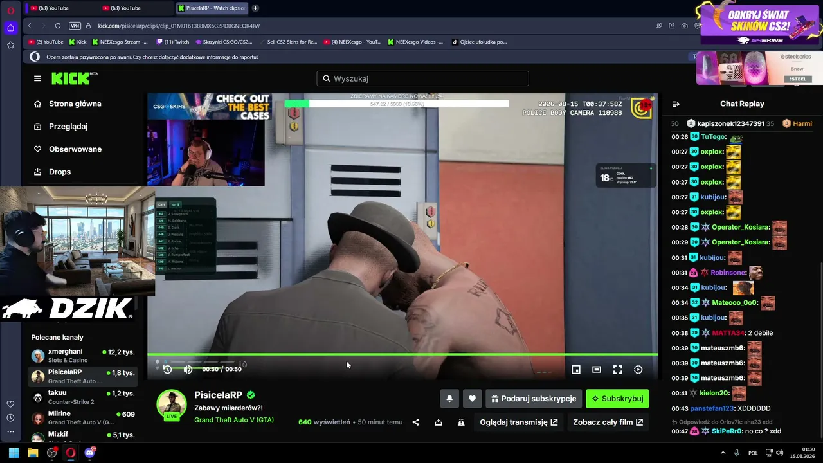The image size is (823, 463).
Task: Open Windows Start menu
Action: (x=14, y=453)
